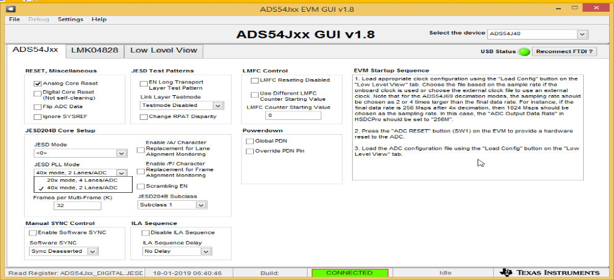Image resolution: width=614 pixels, height=280 pixels.
Task: Switch to the LMK04828 tab
Action: [x=95, y=51]
